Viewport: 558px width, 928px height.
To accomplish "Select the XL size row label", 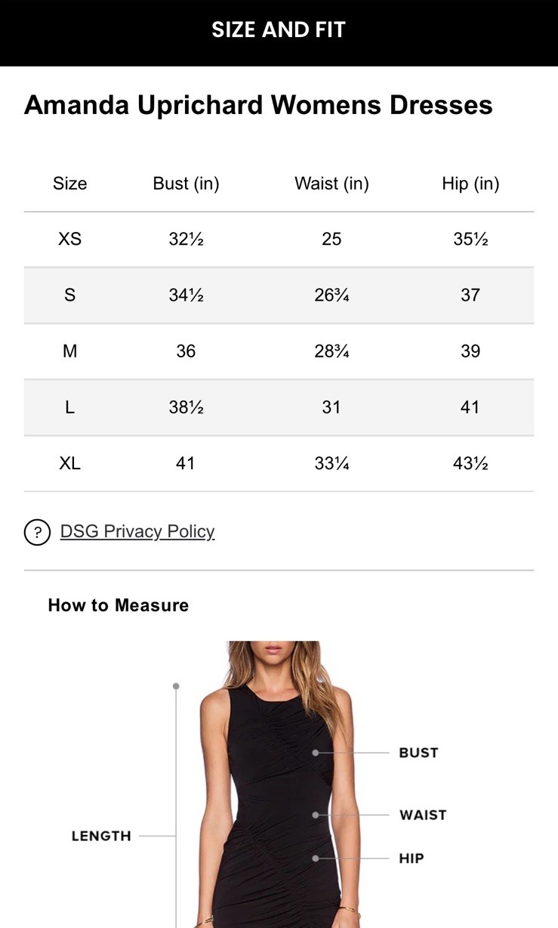I will pos(69,463).
